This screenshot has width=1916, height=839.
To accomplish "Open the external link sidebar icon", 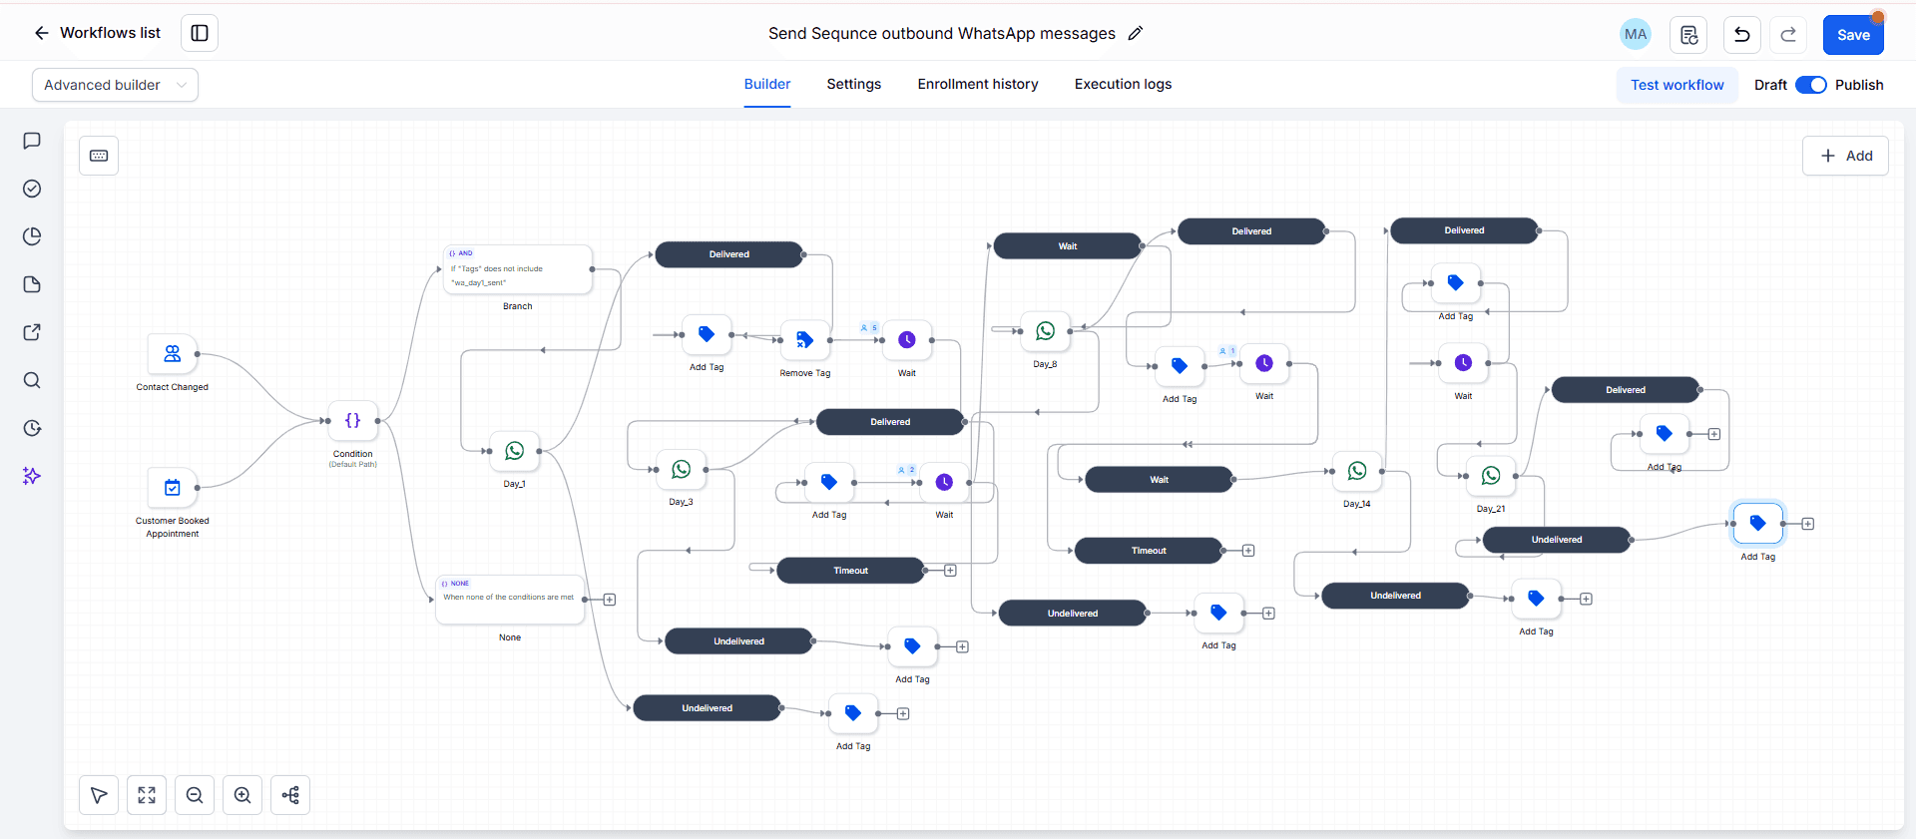I will click(x=32, y=332).
